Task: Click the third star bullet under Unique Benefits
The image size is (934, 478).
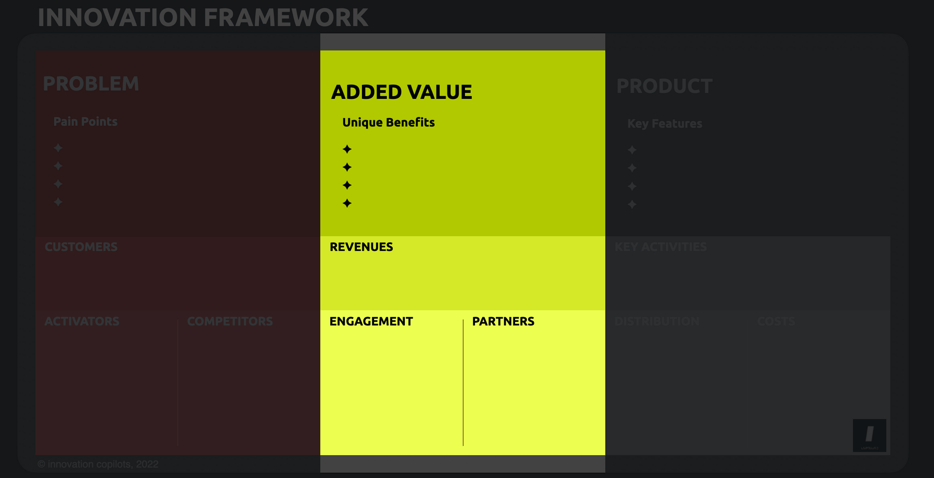Action: [x=347, y=185]
